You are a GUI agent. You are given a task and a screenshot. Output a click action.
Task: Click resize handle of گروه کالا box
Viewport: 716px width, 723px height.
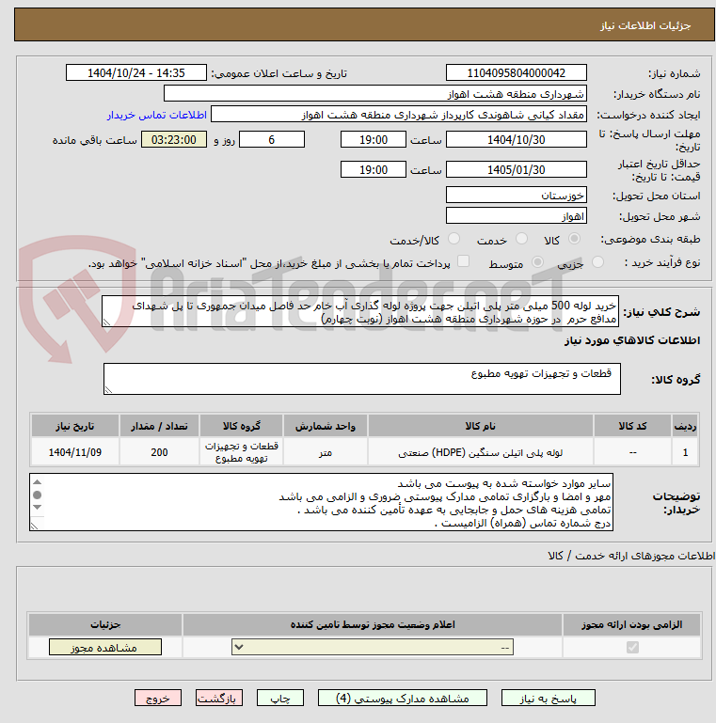[109, 389]
